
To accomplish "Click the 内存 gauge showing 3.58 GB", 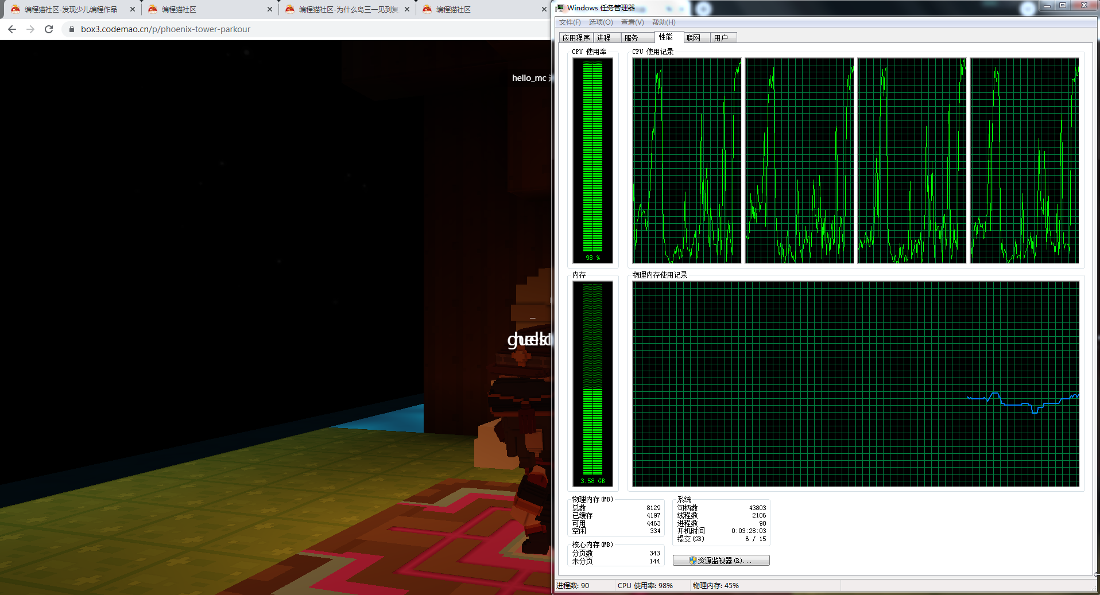I will coord(592,384).
